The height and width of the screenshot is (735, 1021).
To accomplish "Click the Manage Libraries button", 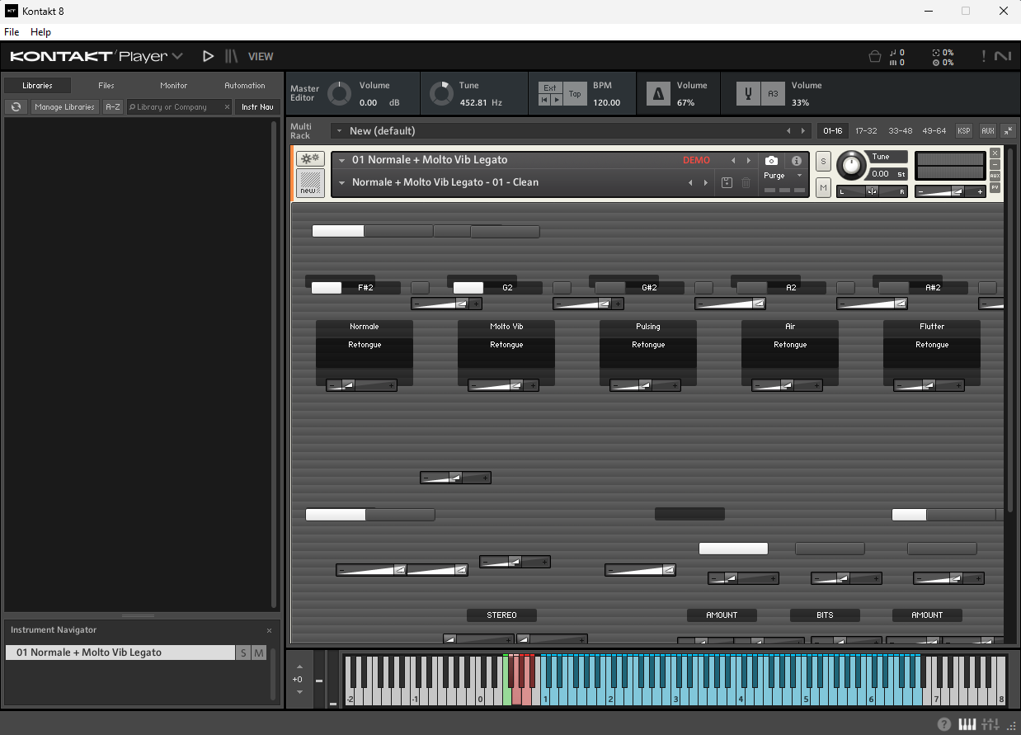I will [x=64, y=107].
